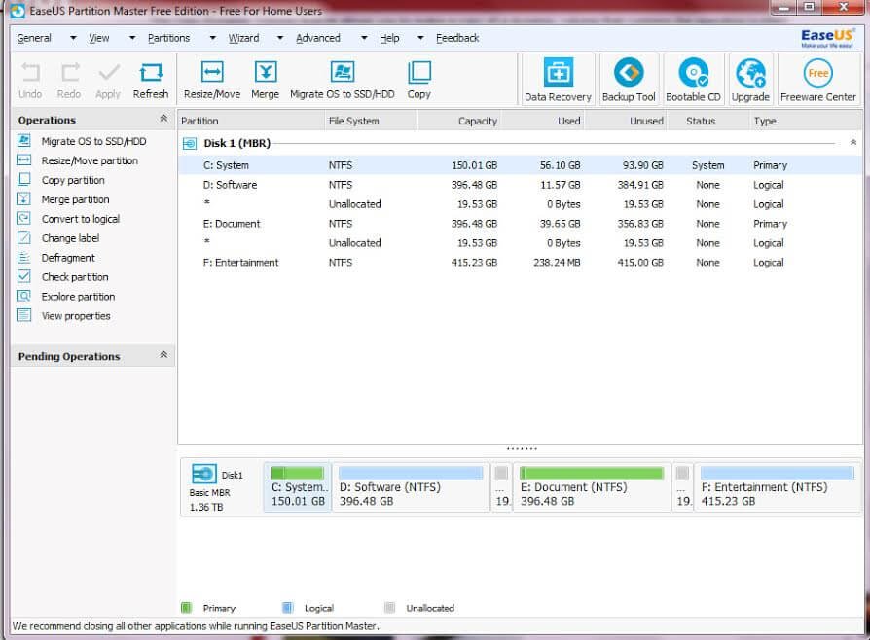Click the 238.24 MB used value
Image resolution: width=870 pixels, height=640 pixels.
pos(557,263)
